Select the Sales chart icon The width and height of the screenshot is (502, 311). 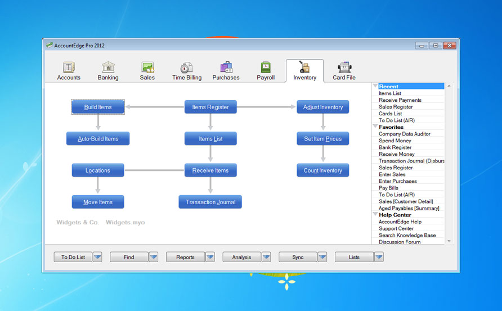click(147, 67)
